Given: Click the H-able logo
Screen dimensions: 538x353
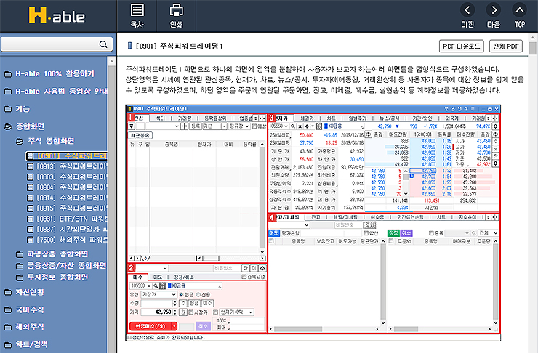Looking at the screenshot, I should coord(57,16).
